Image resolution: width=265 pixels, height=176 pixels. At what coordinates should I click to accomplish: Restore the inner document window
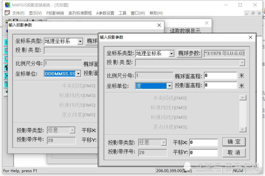click(253, 13)
